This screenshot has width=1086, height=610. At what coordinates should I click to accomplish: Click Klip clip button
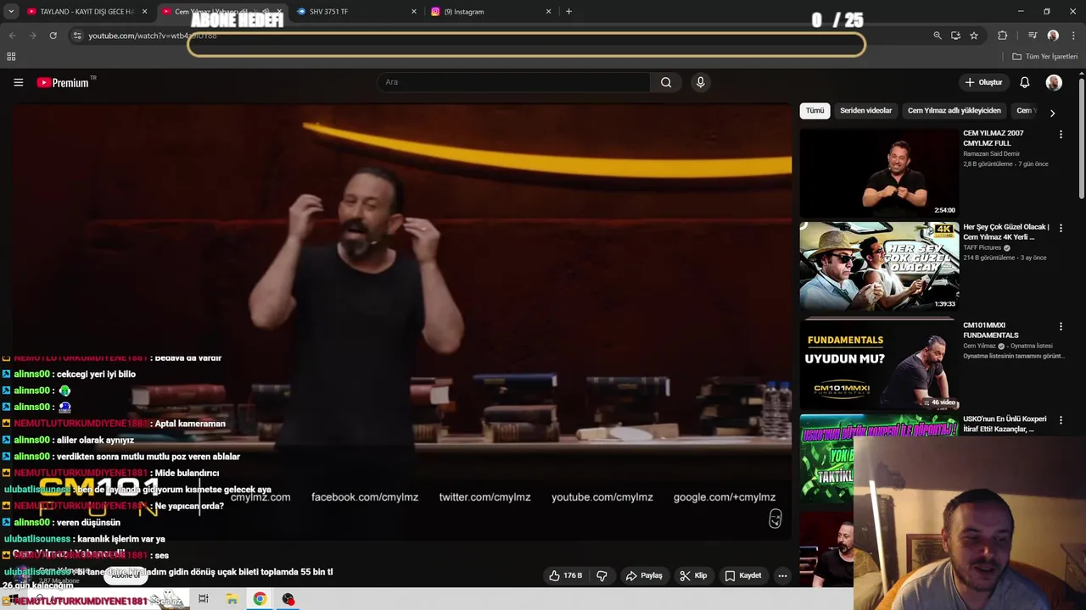693,575
